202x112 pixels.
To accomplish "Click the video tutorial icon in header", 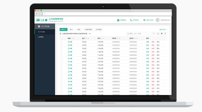I will (118, 20).
